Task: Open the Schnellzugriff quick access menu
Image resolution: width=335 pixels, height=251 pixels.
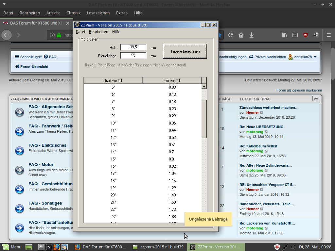Action: [x=28, y=57]
